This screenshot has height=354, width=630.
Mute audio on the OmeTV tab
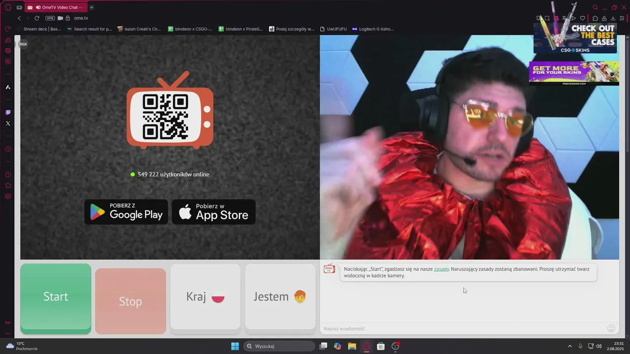(38, 7)
